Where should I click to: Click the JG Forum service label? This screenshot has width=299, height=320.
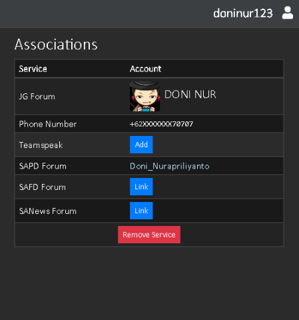37,97
